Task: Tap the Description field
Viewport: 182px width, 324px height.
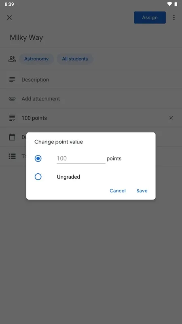Action: pyautogui.click(x=91, y=79)
